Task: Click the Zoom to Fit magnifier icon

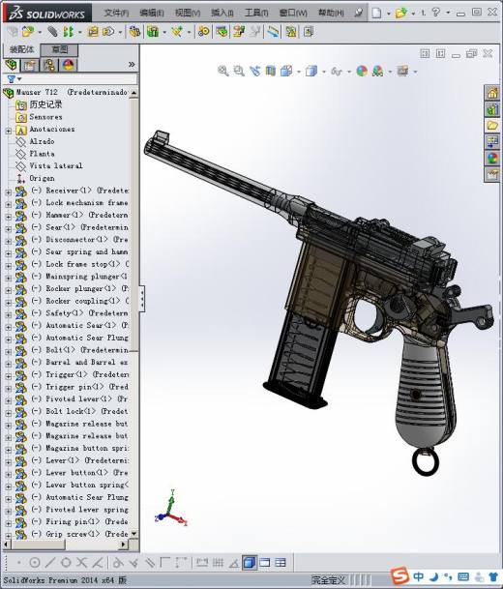Action: tap(222, 71)
